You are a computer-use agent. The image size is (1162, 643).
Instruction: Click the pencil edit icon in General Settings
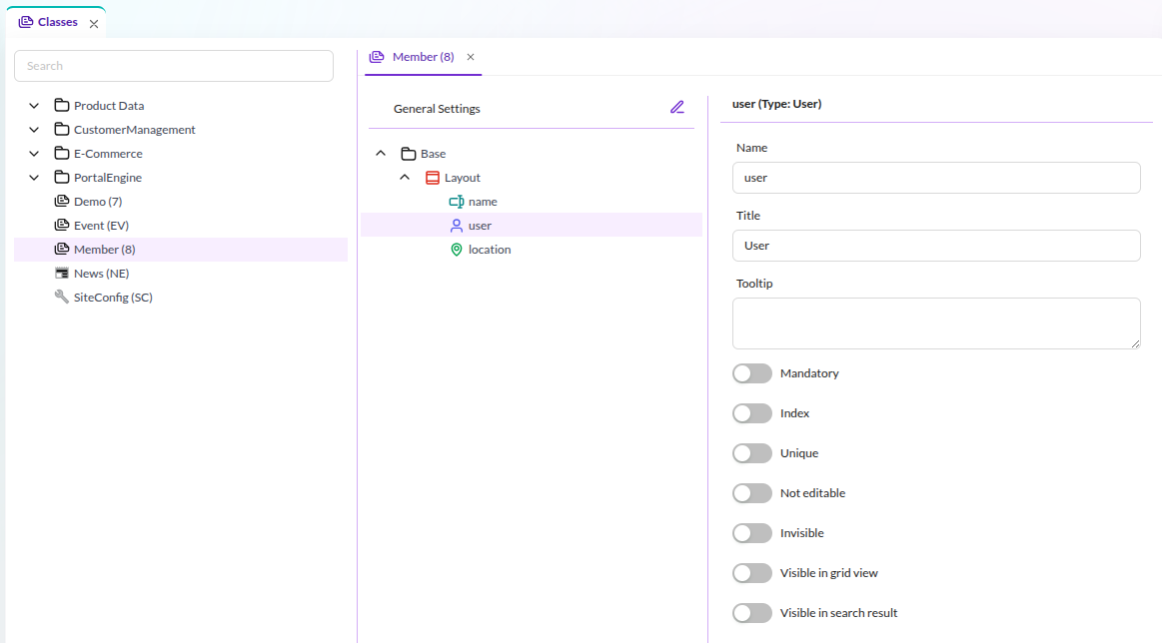[x=677, y=108]
